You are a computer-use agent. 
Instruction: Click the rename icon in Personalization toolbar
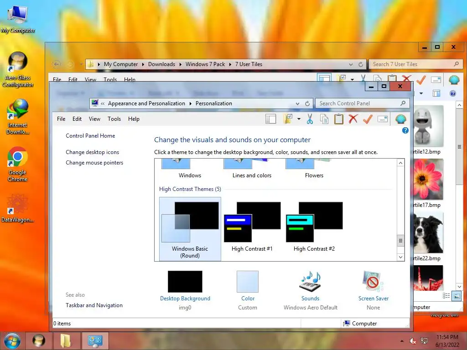tap(383, 119)
